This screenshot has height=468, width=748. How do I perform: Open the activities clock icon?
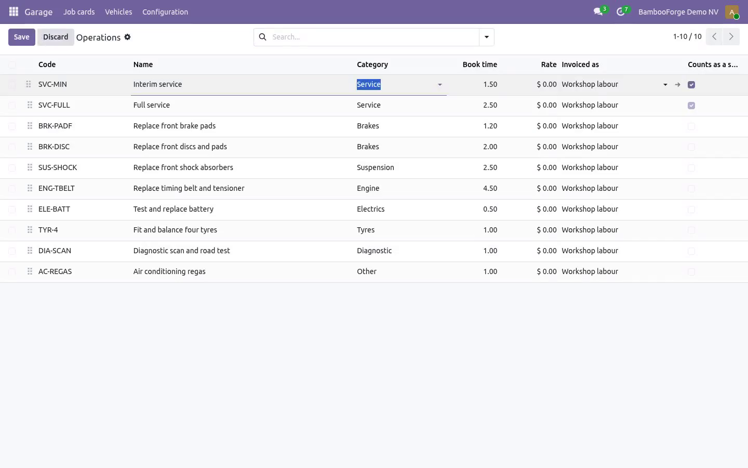point(621,11)
